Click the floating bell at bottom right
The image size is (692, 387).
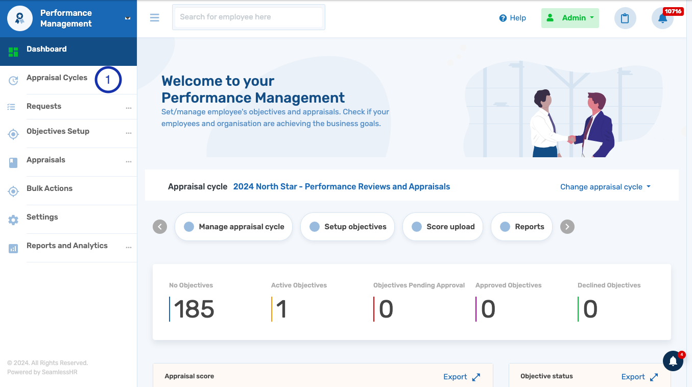click(673, 360)
